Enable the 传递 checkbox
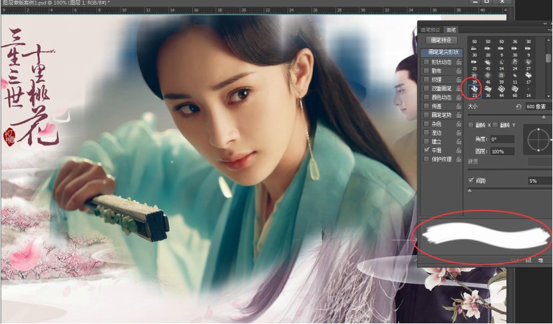The image size is (553, 324). click(427, 106)
